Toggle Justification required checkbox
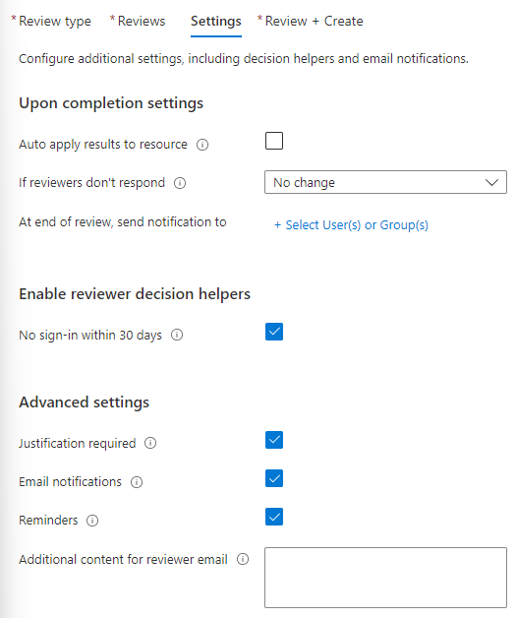 pyautogui.click(x=274, y=440)
